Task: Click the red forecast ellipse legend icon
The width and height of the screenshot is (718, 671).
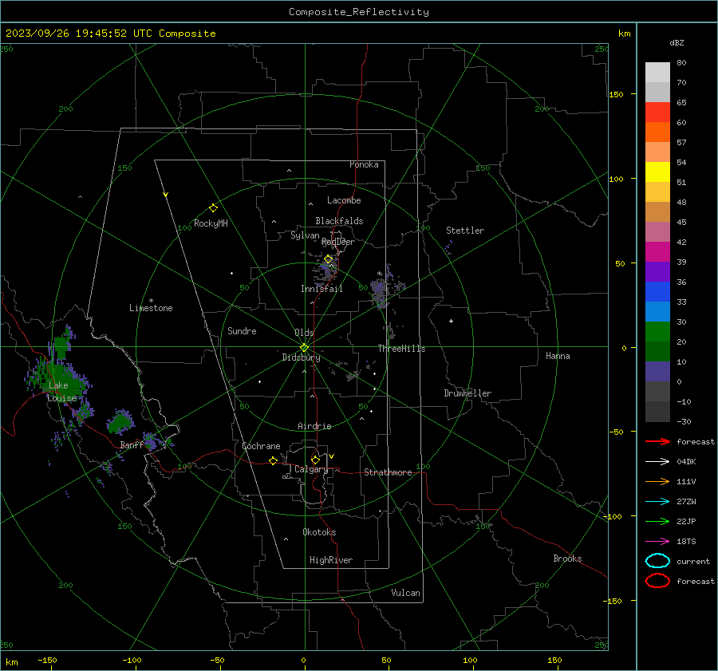Action: (x=657, y=581)
